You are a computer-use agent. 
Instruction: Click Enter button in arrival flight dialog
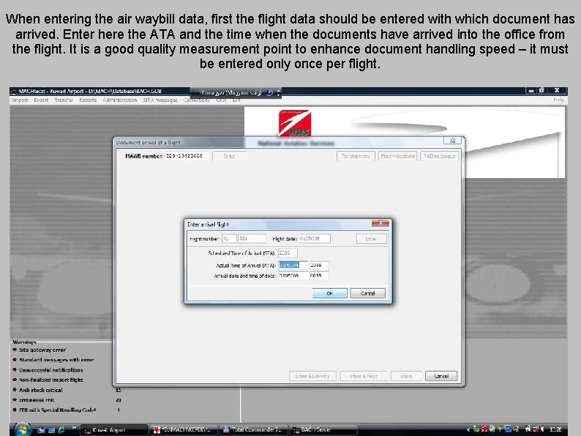371,239
